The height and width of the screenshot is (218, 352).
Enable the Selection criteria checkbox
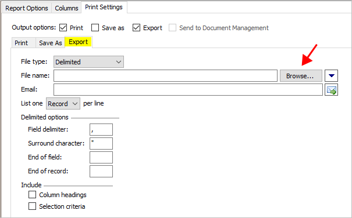click(x=33, y=206)
